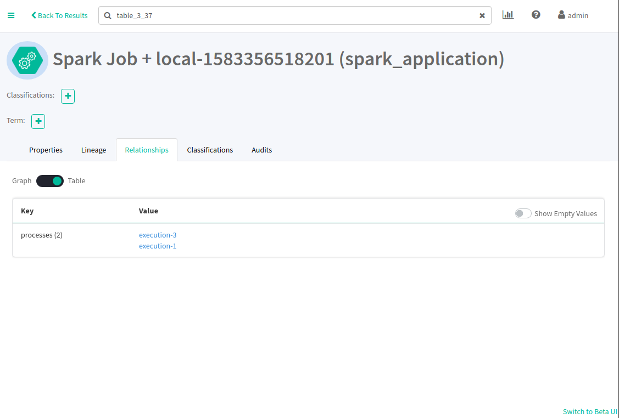Click the 'Value' column header
The width and height of the screenshot is (619, 418).
(x=148, y=211)
